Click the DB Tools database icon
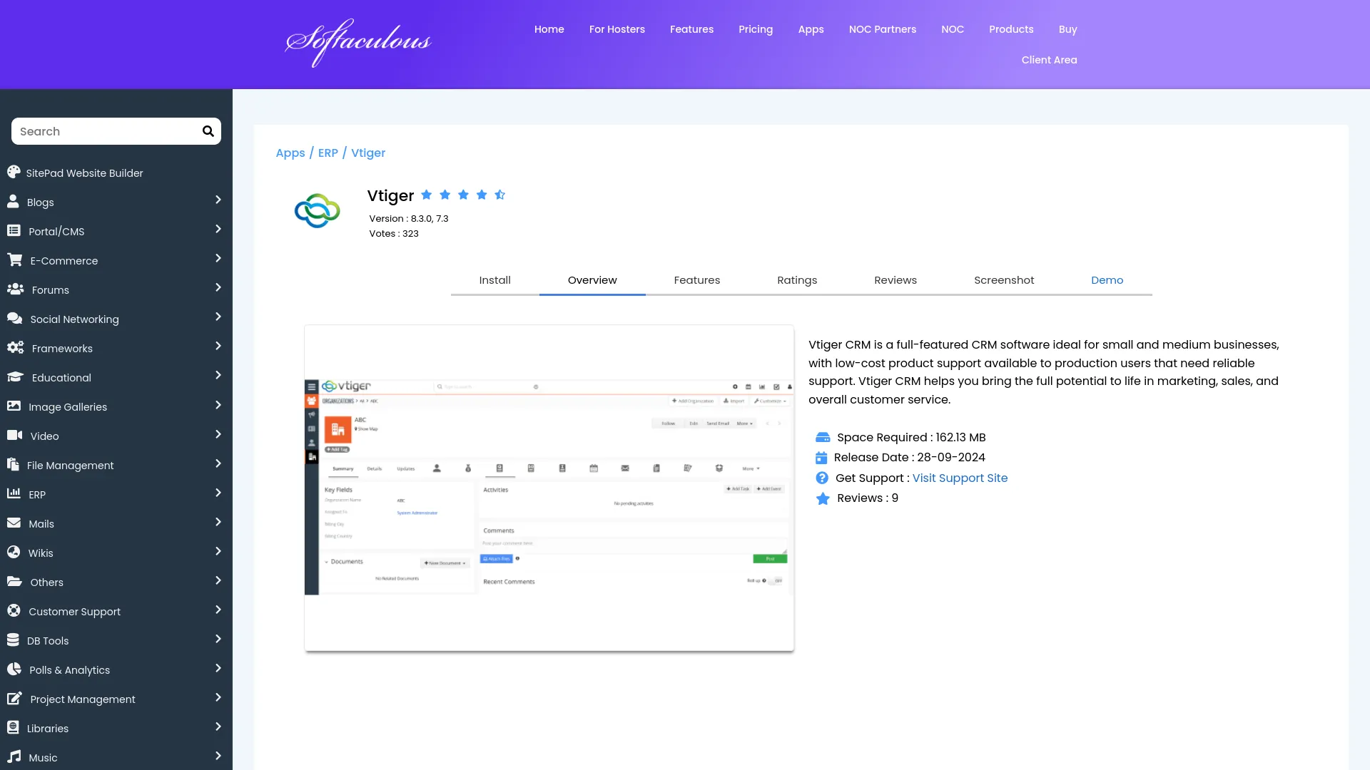 pos(13,640)
